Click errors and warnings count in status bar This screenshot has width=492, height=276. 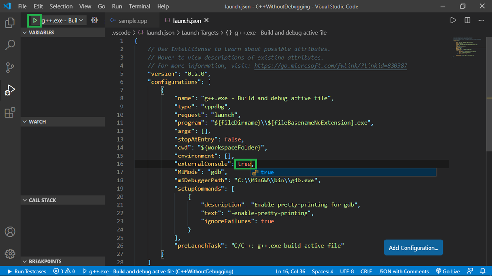[64, 271]
